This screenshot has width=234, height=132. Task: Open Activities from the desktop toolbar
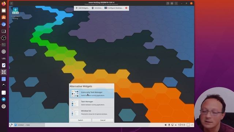pos(97,8)
